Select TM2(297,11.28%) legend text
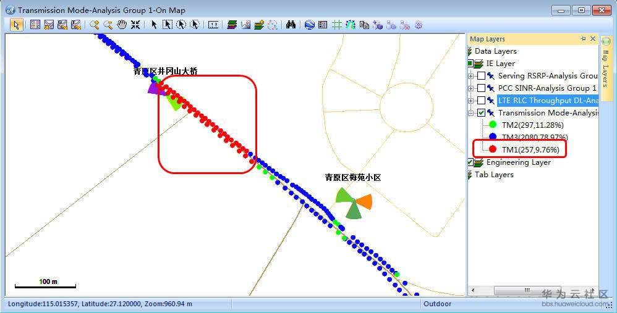 [x=533, y=125]
